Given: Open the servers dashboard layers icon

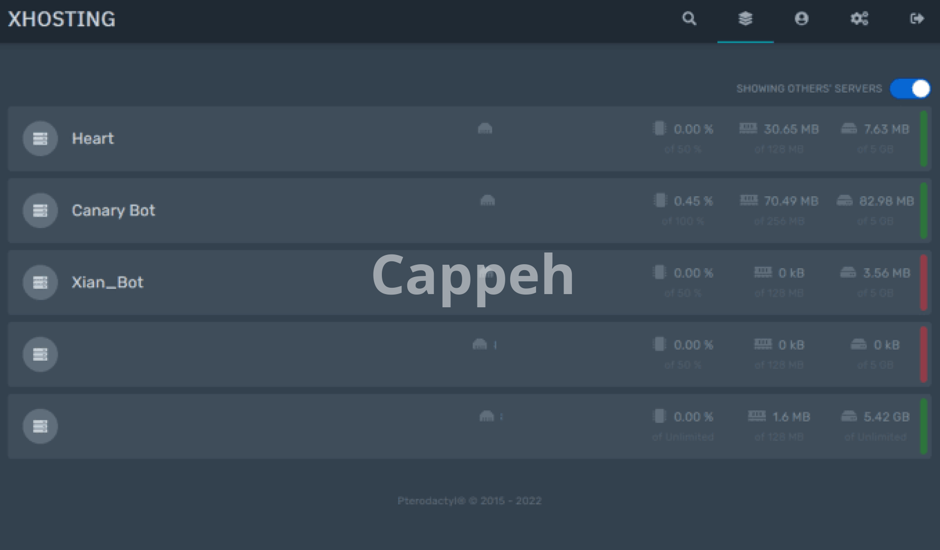Looking at the screenshot, I should click(745, 19).
